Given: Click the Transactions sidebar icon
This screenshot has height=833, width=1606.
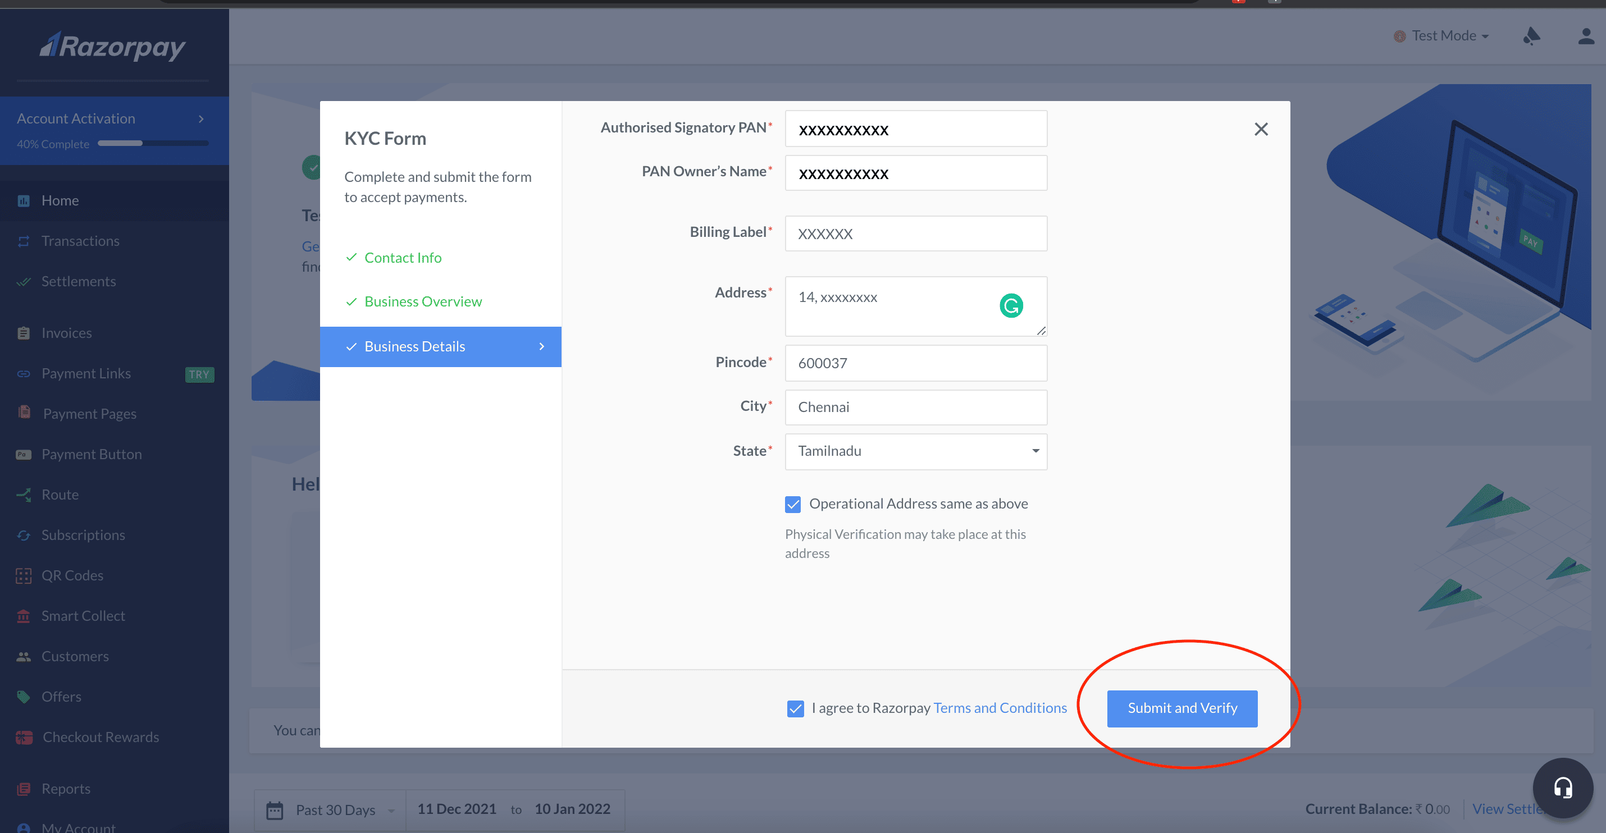Looking at the screenshot, I should [24, 241].
